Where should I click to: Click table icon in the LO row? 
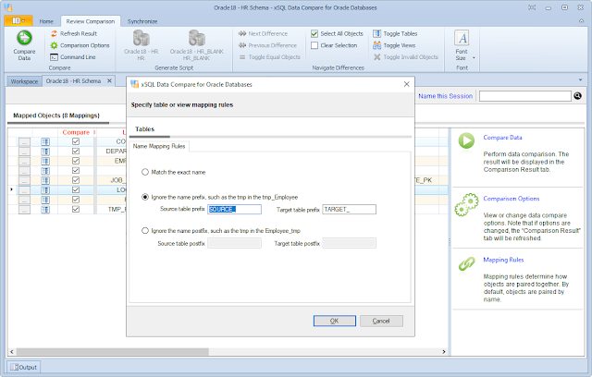pyautogui.click(x=45, y=190)
